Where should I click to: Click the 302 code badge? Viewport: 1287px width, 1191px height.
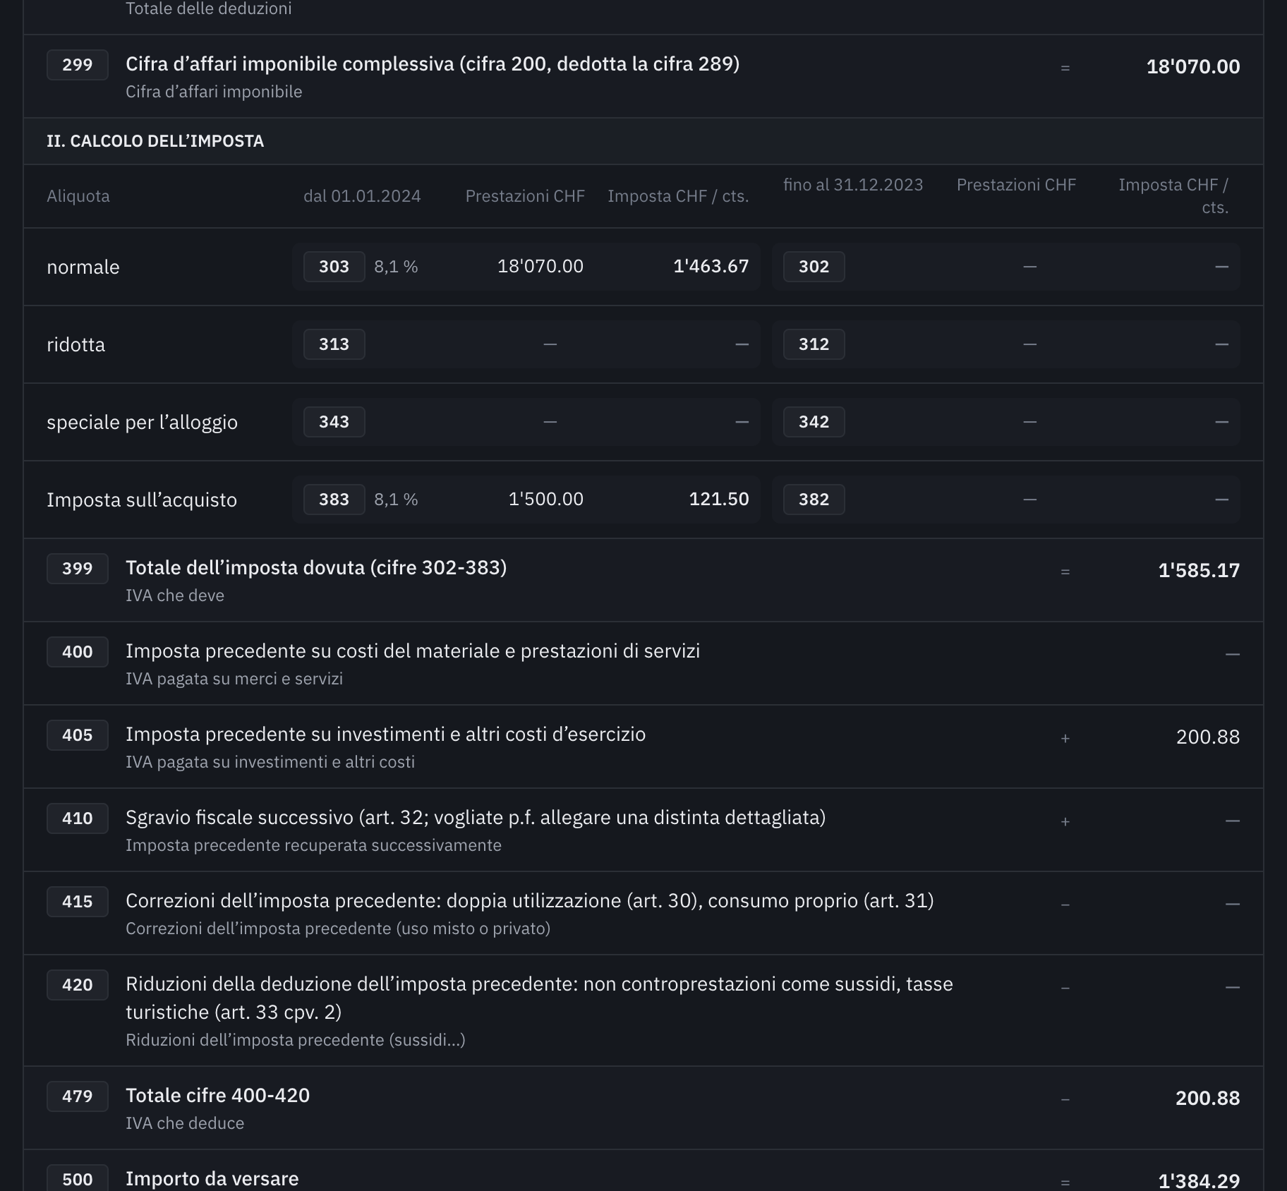pyautogui.click(x=814, y=267)
